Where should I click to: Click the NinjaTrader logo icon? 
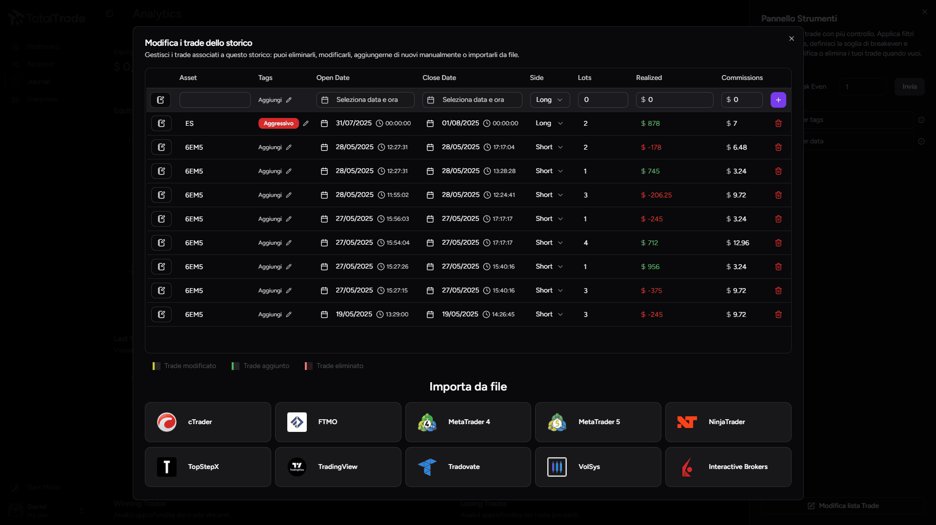pos(687,422)
